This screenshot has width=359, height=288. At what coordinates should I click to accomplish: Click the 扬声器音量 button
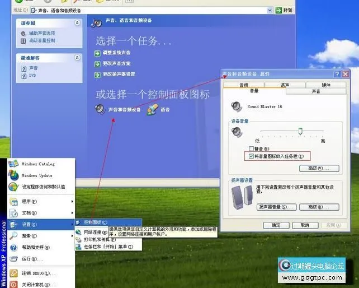coord(276,207)
